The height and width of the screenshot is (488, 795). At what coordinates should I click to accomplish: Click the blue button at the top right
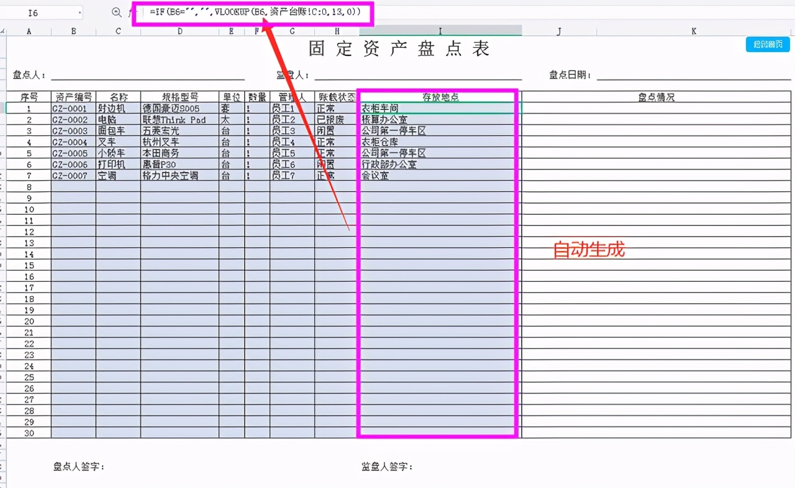[766, 44]
